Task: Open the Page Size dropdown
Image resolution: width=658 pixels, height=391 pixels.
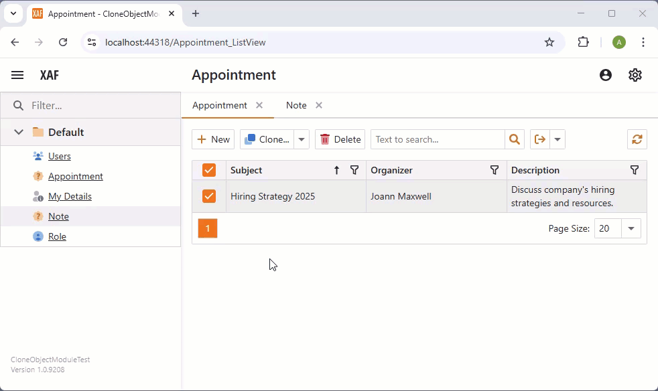Action: point(631,228)
